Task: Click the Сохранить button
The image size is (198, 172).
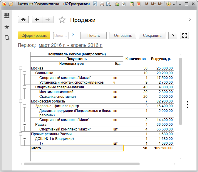Action: pos(152,35)
